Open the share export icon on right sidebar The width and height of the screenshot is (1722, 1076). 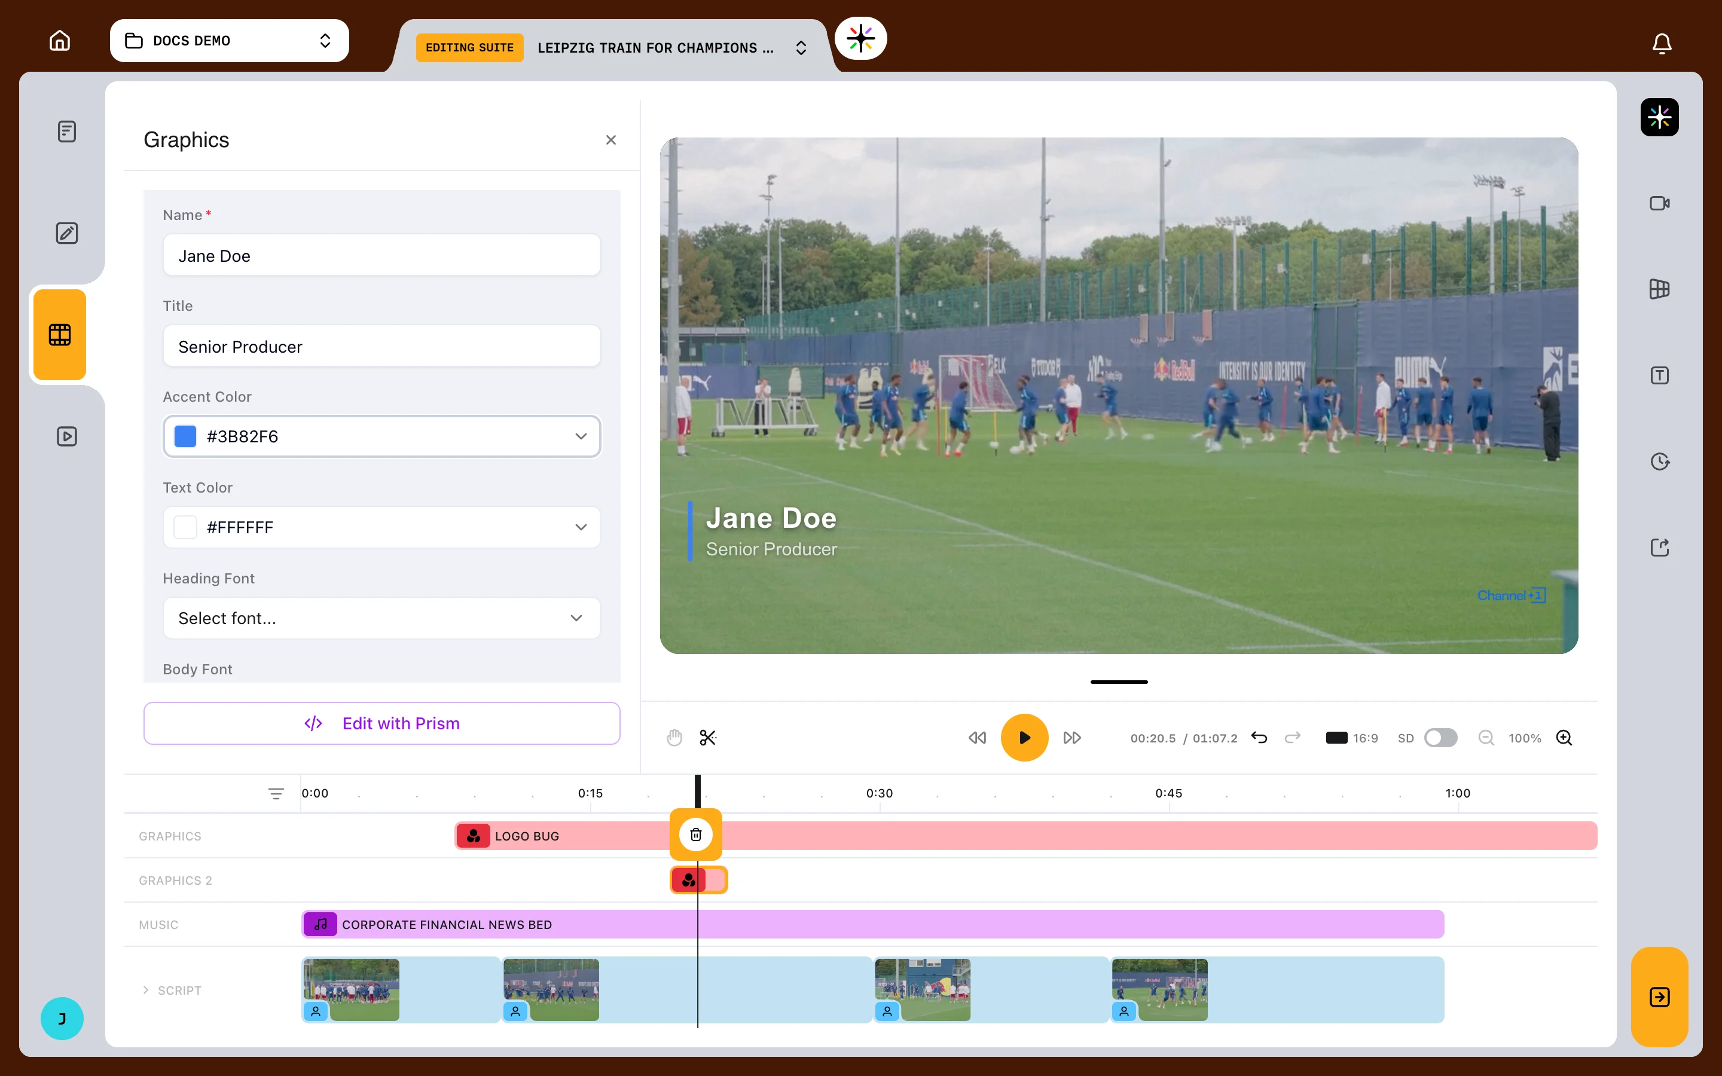point(1659,547)
